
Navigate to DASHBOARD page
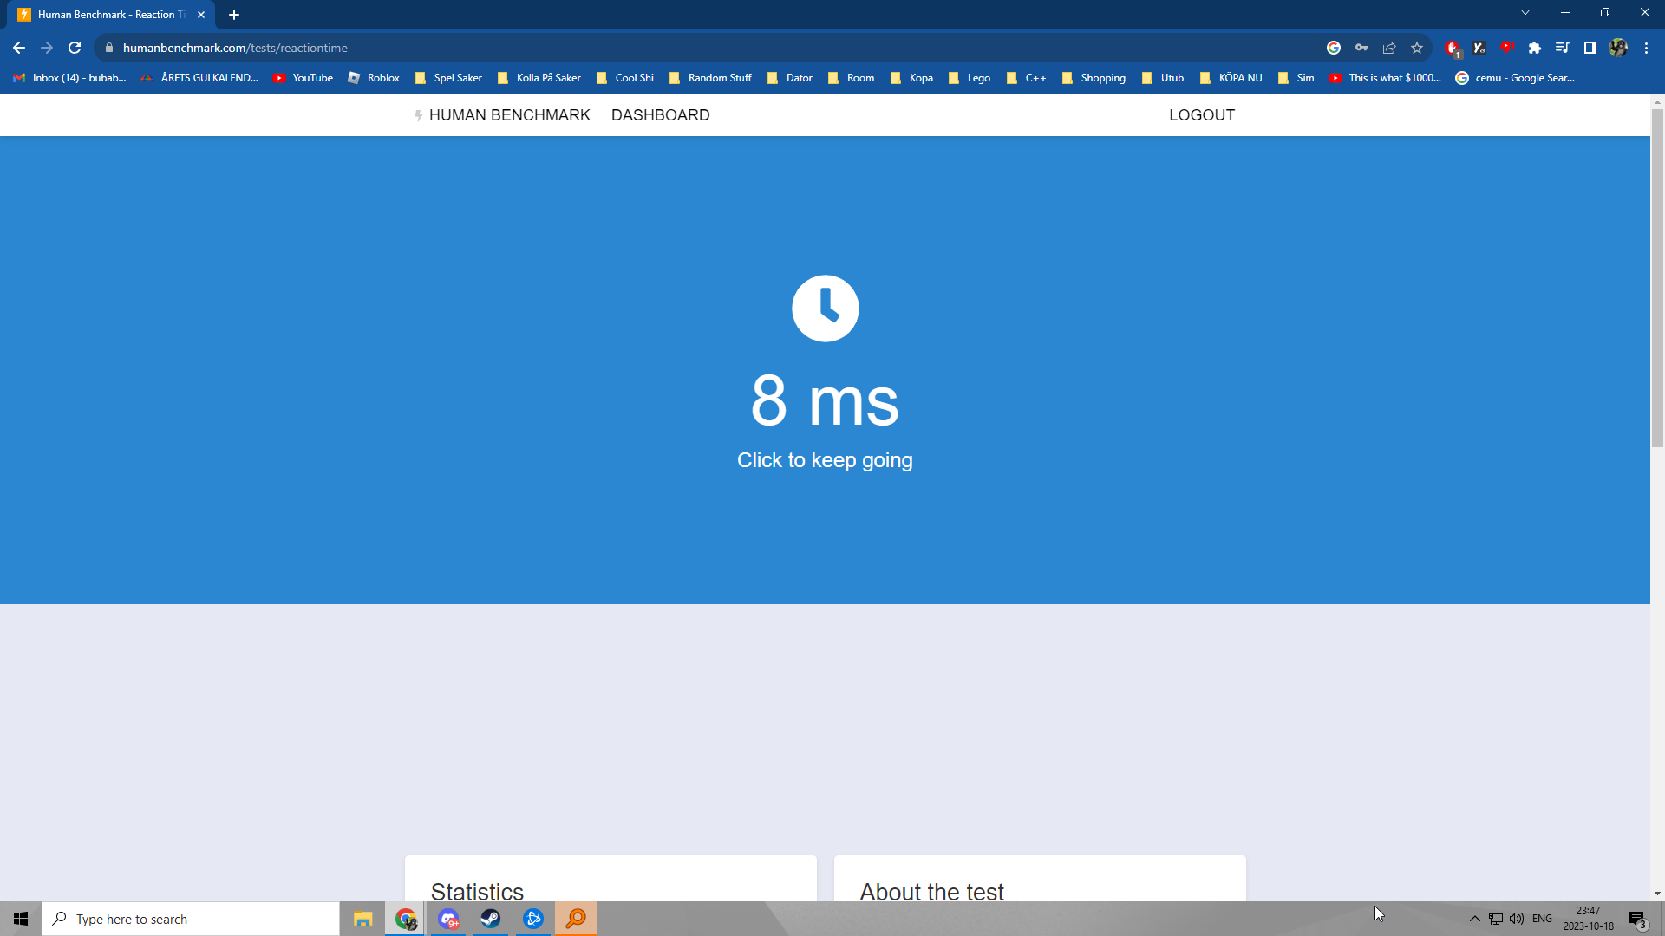660,114
